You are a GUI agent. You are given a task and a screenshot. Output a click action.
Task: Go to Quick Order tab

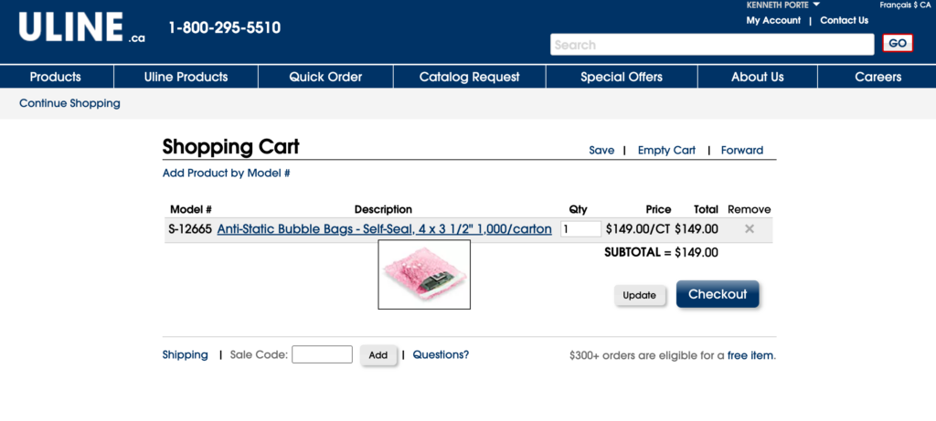coord(325,77)
